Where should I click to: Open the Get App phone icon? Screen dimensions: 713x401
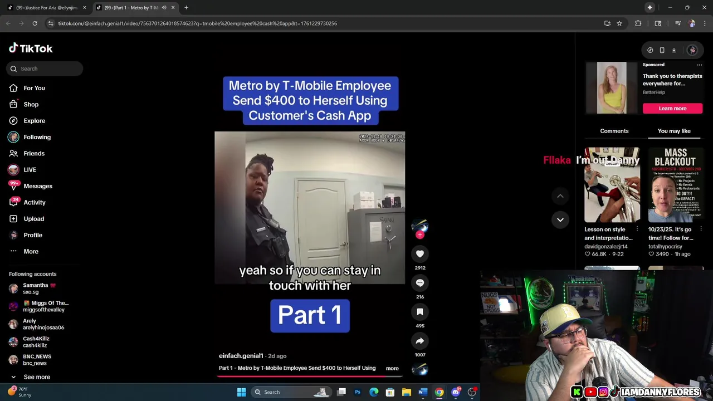pos(662,50)
